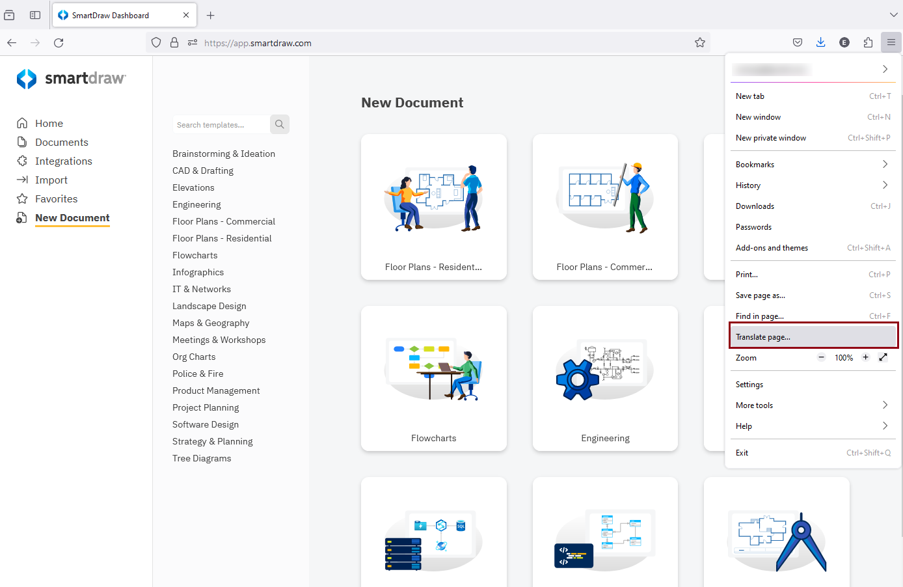Open the browser Downloads toolbar icon
This screenshot has height=587, width=903.
click(820, 43)
